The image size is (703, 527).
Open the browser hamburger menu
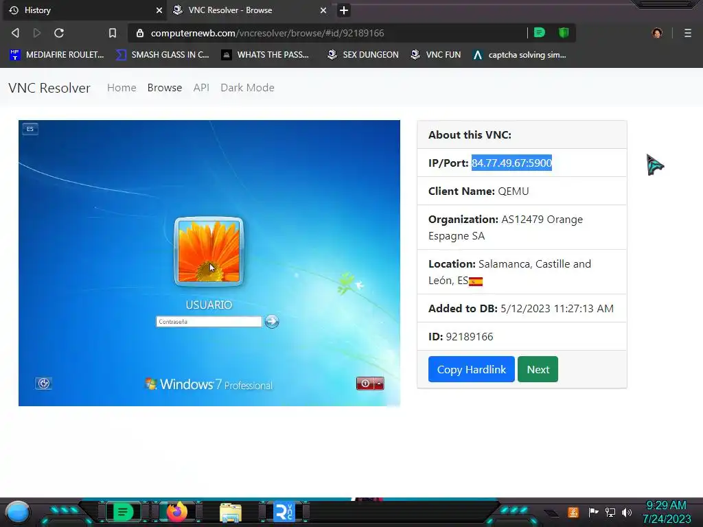[688, 33]
